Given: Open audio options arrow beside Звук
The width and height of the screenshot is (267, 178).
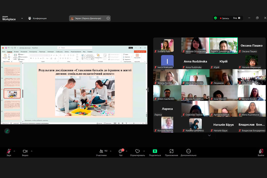Looking at the screenshot, I should [14, 151].
